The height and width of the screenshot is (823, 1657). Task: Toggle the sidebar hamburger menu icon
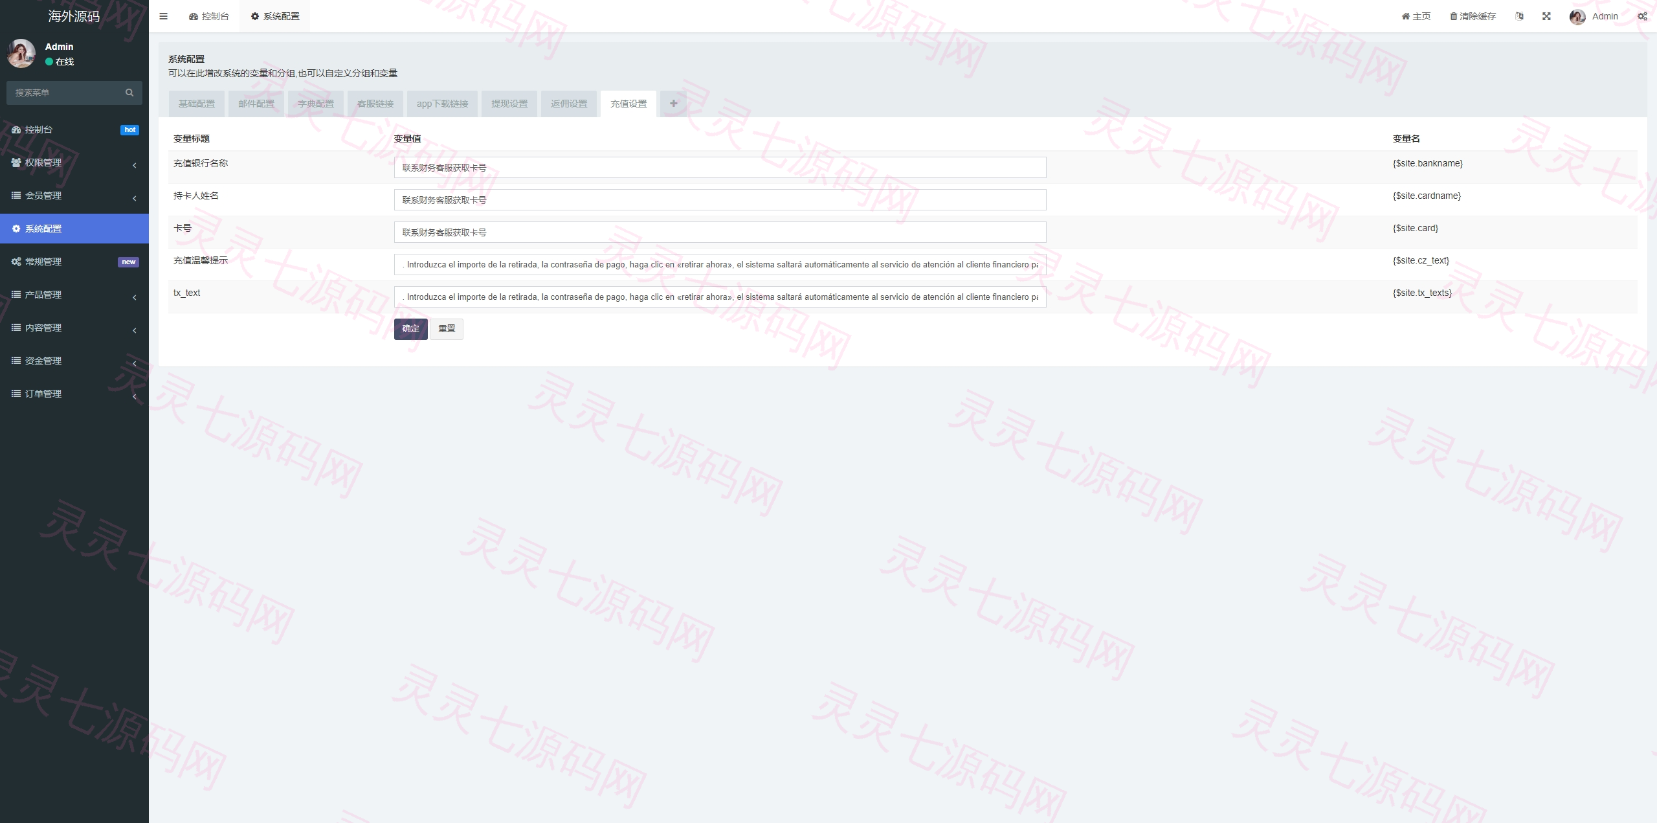pos(163,16)
